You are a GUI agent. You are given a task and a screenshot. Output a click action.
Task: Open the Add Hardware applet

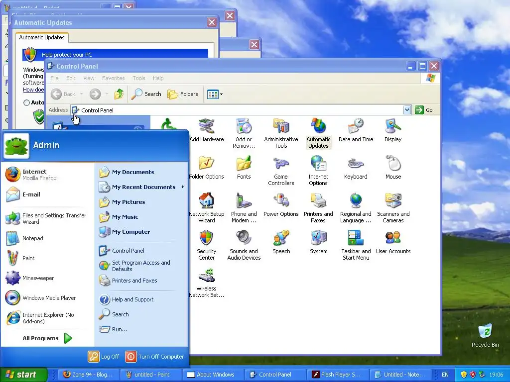tap(207, 130)
